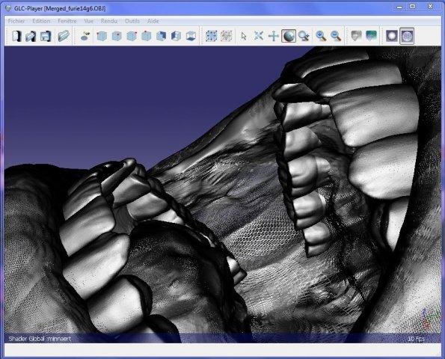The image size is (445, 359).
Task: Open the Edition menu
Action: tap(41, 21)
